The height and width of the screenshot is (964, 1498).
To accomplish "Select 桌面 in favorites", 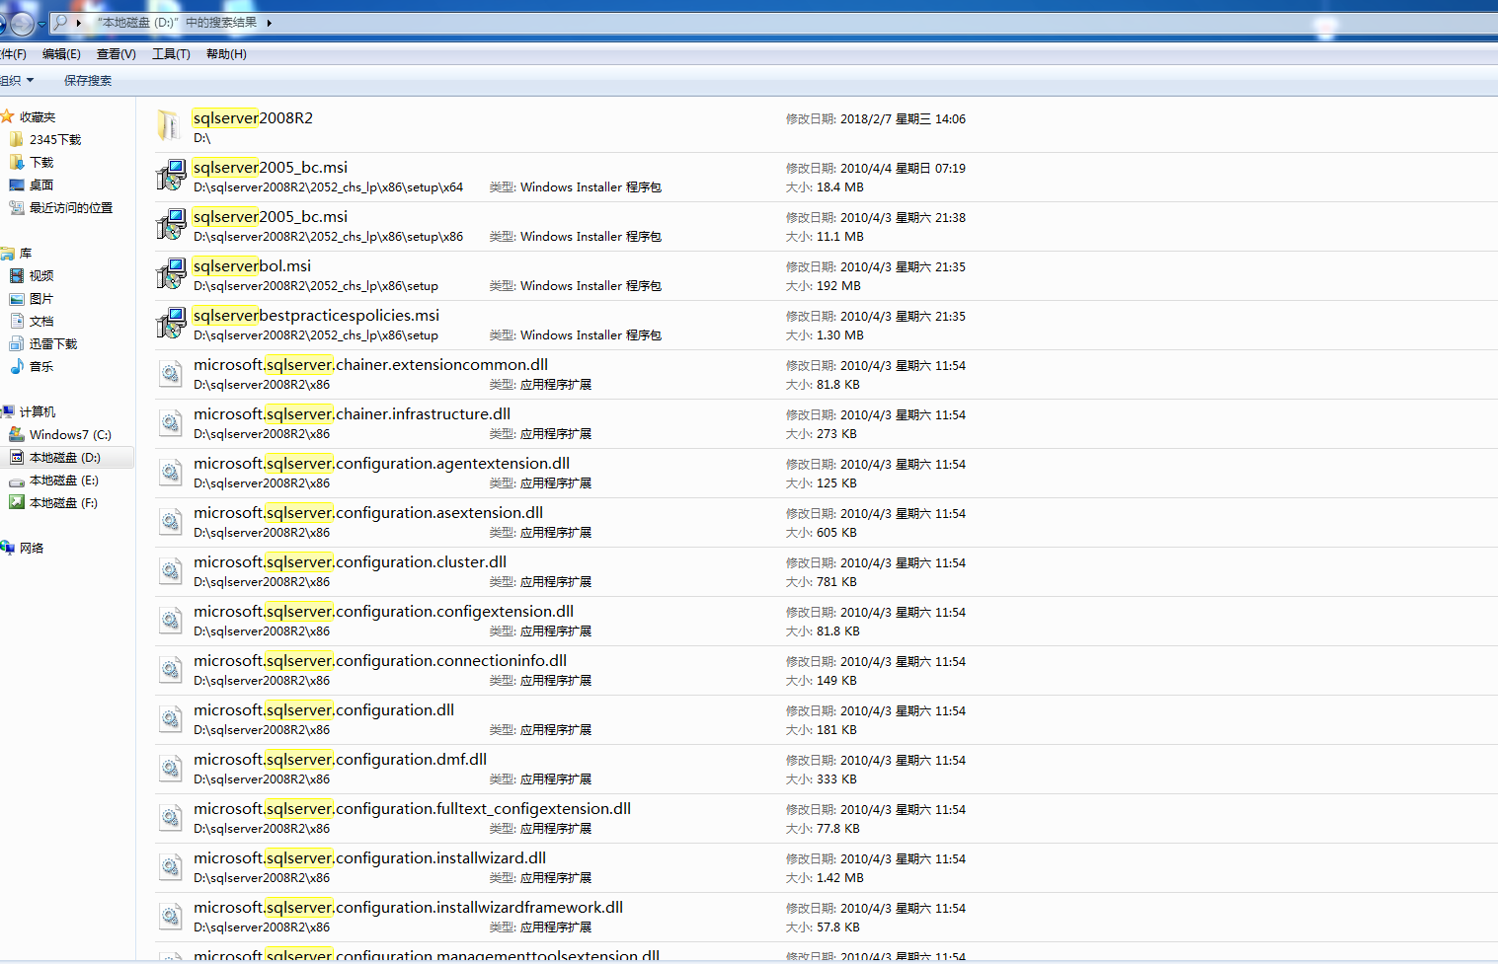I will click(x=41, y=185).
